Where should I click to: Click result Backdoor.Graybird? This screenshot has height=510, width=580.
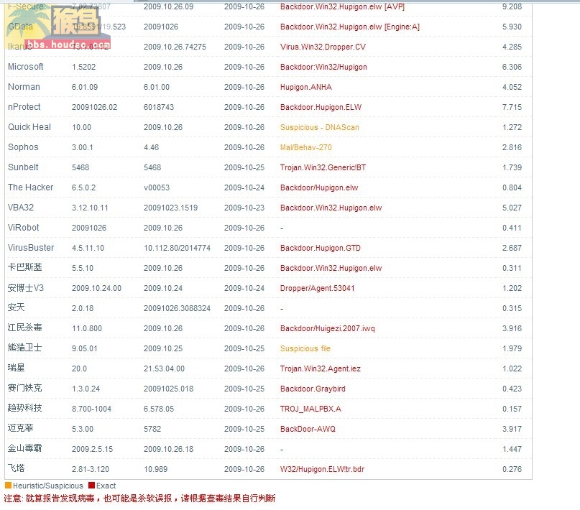[x=313, y=389]
